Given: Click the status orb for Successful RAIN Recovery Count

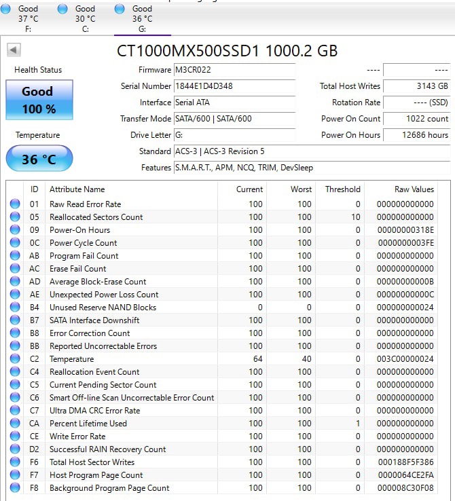Looking at the screenshot, I should (15, 449).
